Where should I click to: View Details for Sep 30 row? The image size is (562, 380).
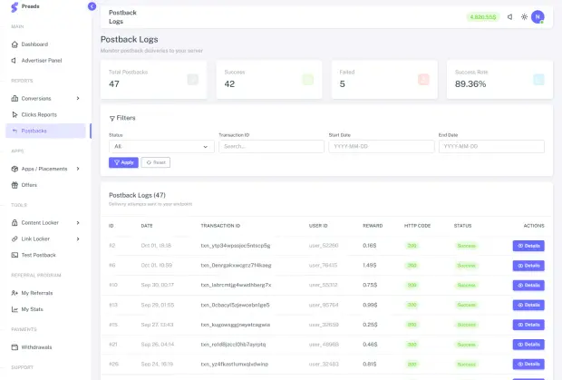pos(528,286)
